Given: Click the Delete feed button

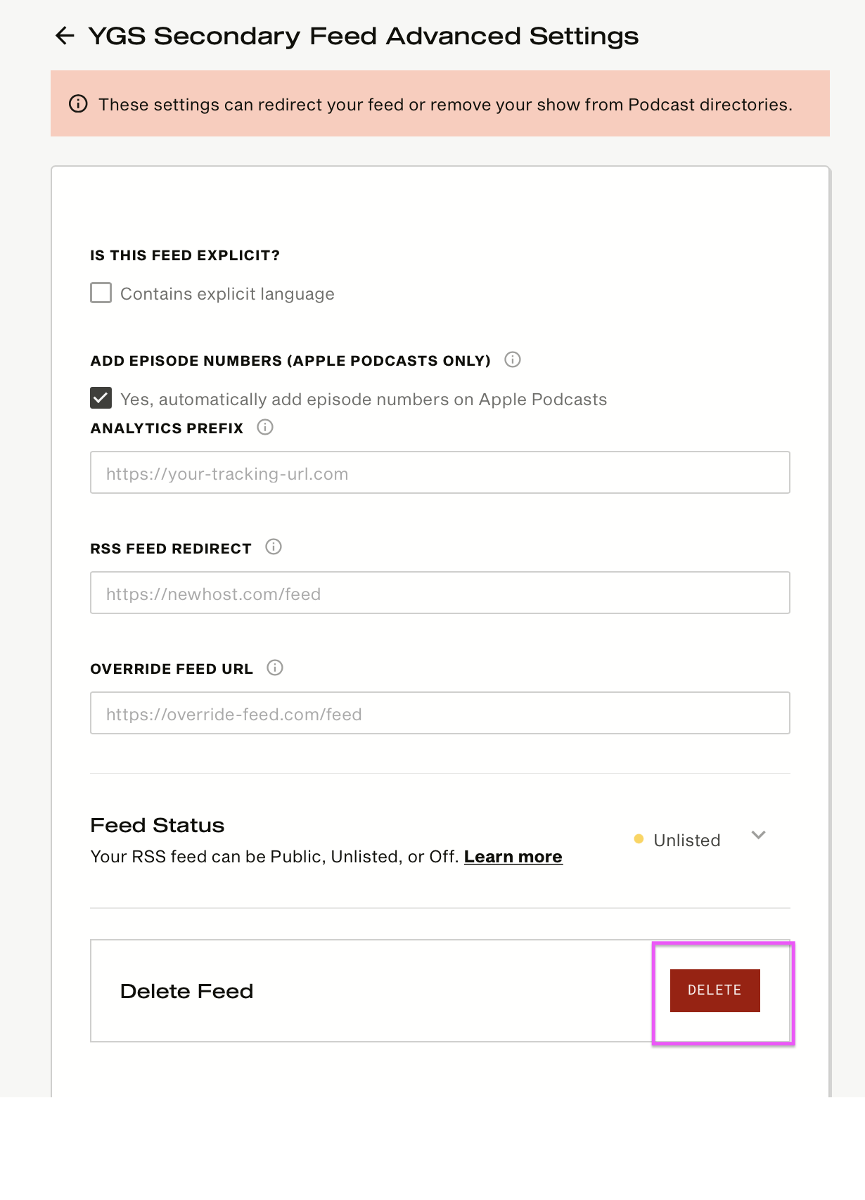Looking at the screenshot, I should tap(715, 990).
